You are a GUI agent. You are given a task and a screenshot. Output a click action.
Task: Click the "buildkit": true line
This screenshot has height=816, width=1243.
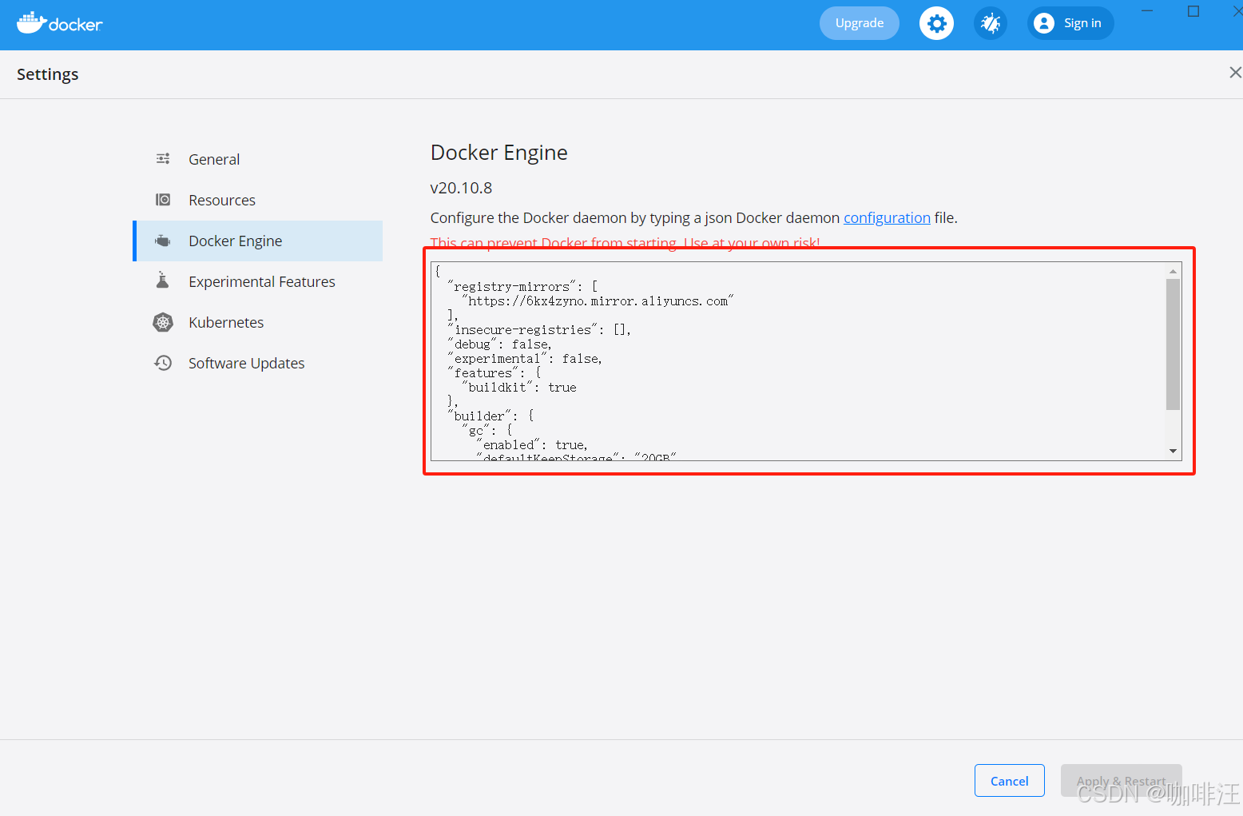click(x=519, y=388)
